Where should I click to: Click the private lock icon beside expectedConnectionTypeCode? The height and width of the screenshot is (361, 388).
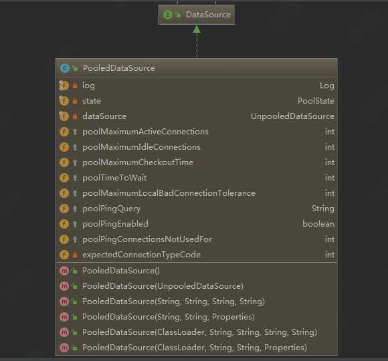tap(75, 255)
